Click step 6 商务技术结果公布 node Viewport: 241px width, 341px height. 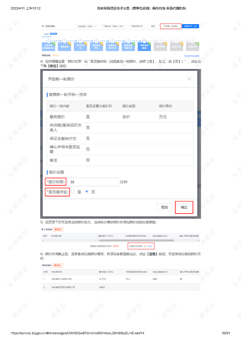coord(128,46)
